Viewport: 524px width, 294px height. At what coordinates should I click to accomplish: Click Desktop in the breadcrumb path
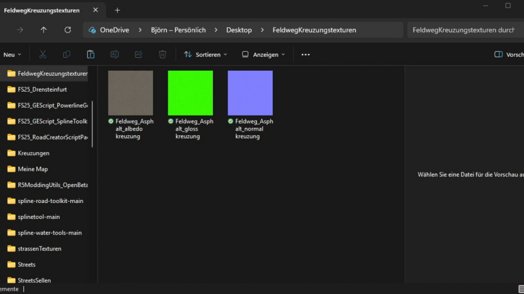239,30
